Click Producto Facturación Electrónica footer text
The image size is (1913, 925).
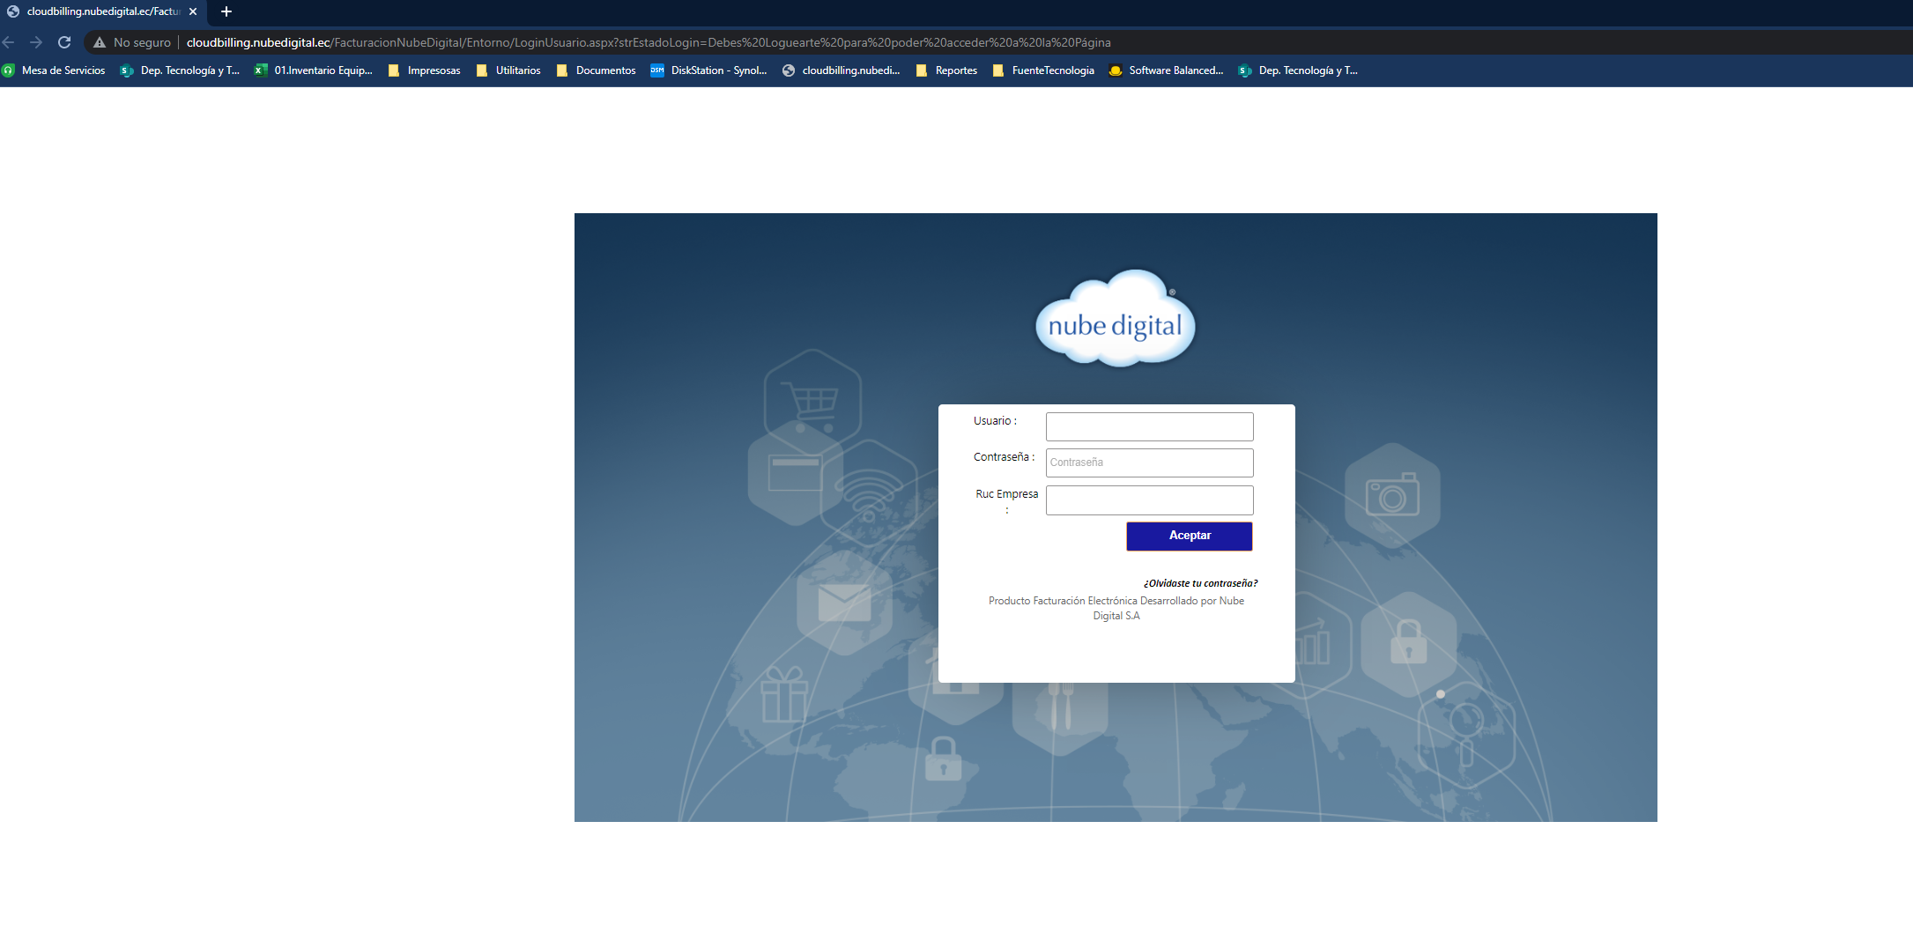(1116, 608)
